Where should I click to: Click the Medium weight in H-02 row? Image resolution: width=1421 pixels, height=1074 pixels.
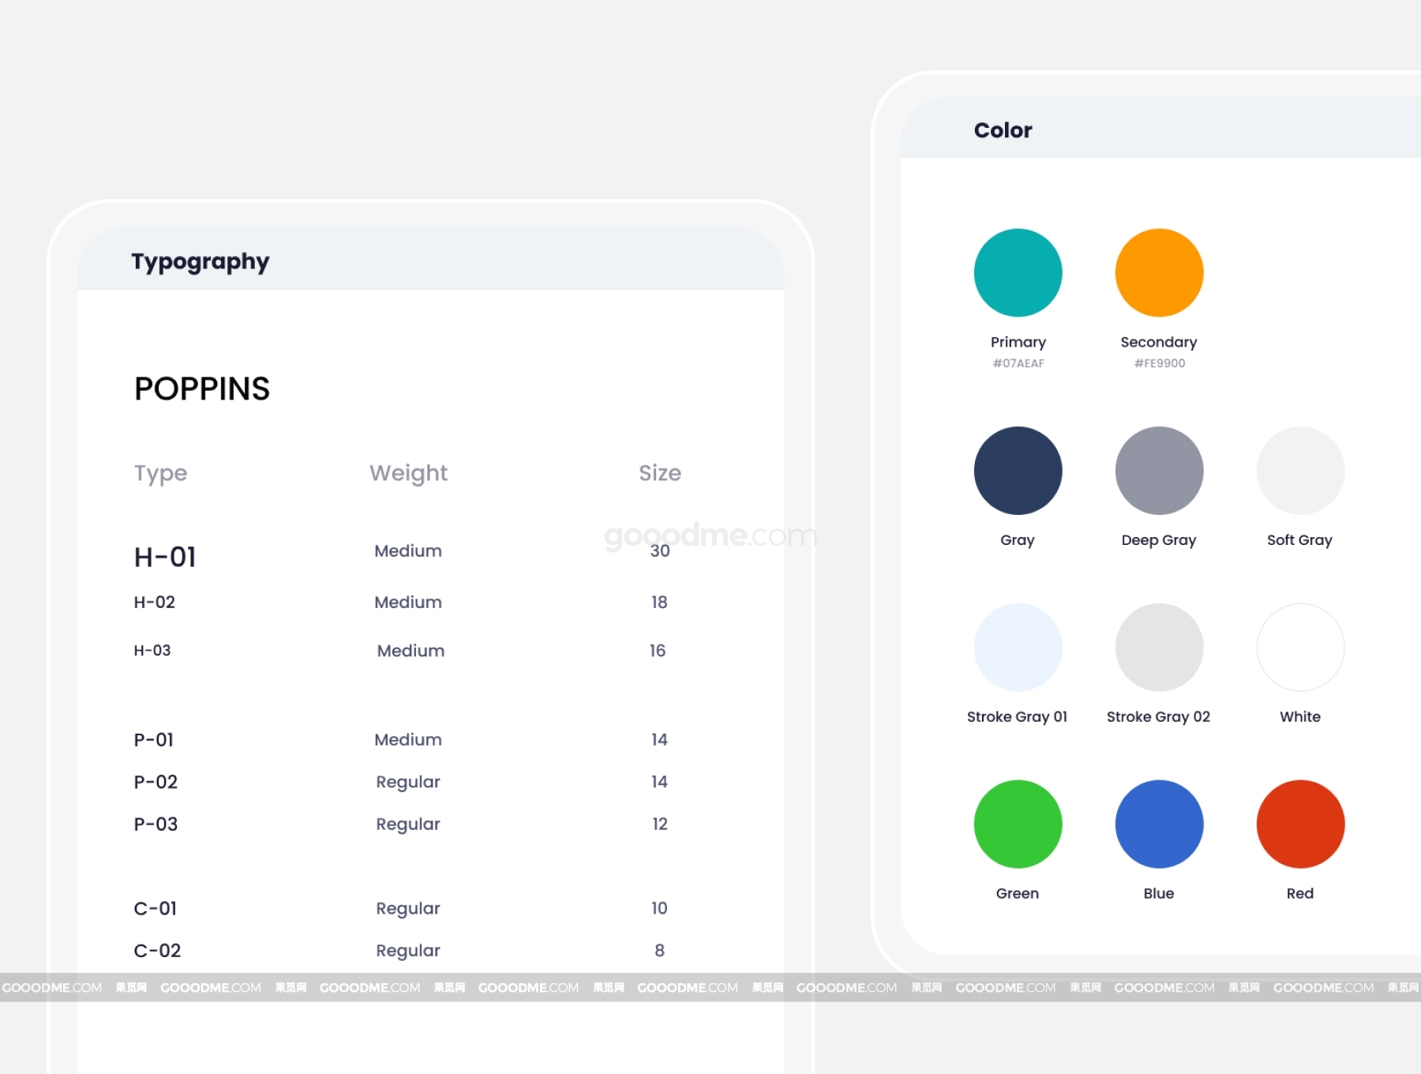[408, 603]
